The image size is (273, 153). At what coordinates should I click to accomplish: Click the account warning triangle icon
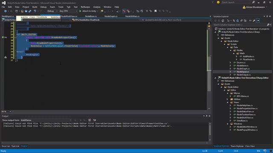pyautogui.click(x=244, y=7)
